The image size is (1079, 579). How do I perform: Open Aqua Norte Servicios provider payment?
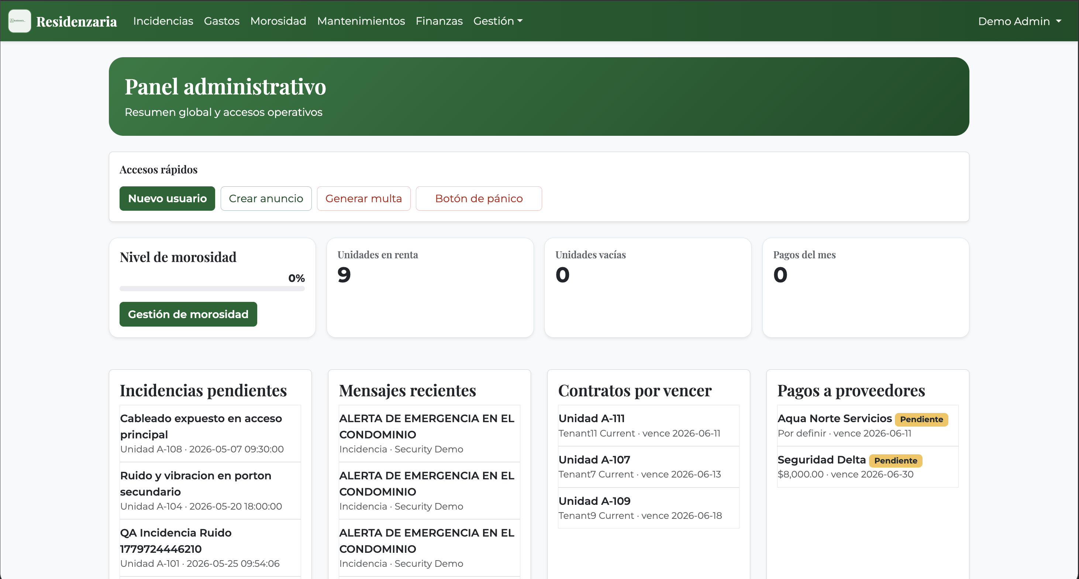(868, 425)
